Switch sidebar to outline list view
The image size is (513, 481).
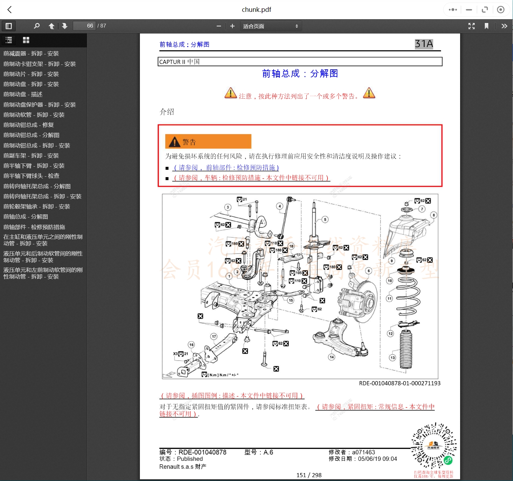(x=9, y=40)
